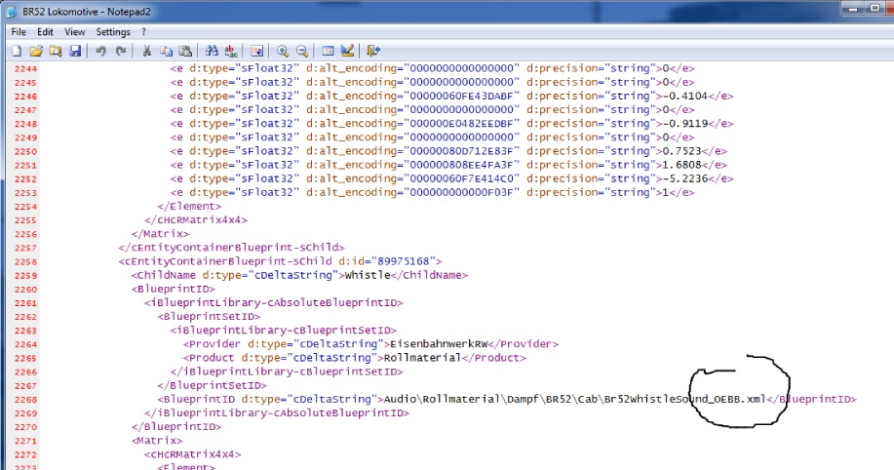Open Find with the binoculars icon
The width and height of the screenshot is (894, 470).
click(x=211, y=51)
